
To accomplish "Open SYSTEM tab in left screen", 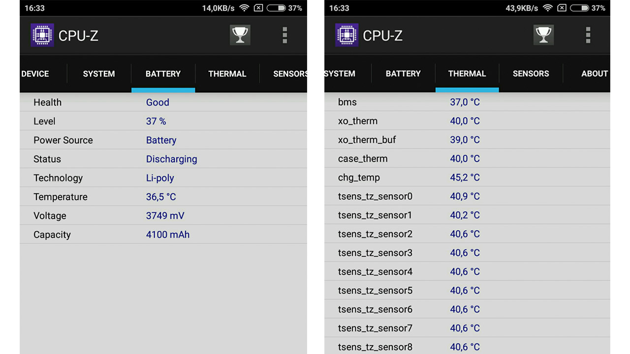I will click(x=99, y=74).
